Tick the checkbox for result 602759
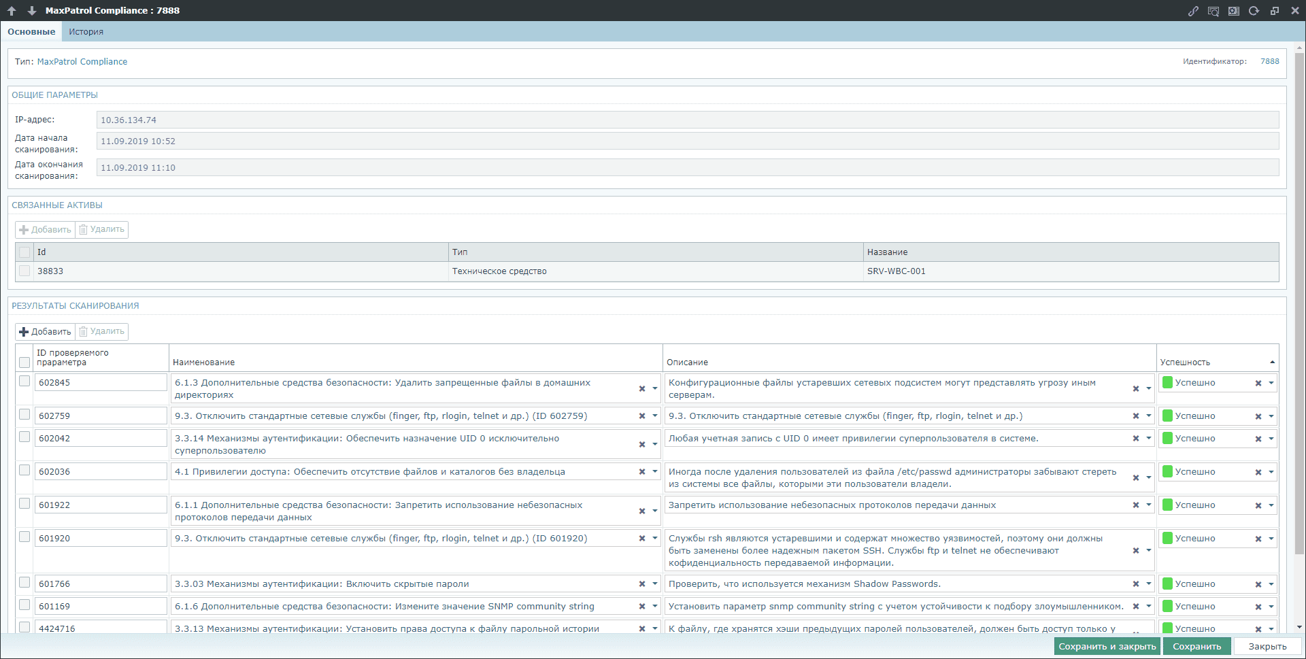Viewport: 1306px width, 659px height. coord(24,414)
